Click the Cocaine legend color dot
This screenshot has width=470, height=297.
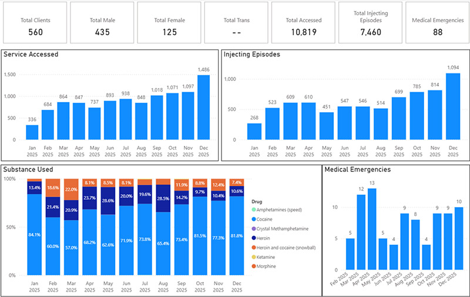pyautogui.click(x=253, y=218)
